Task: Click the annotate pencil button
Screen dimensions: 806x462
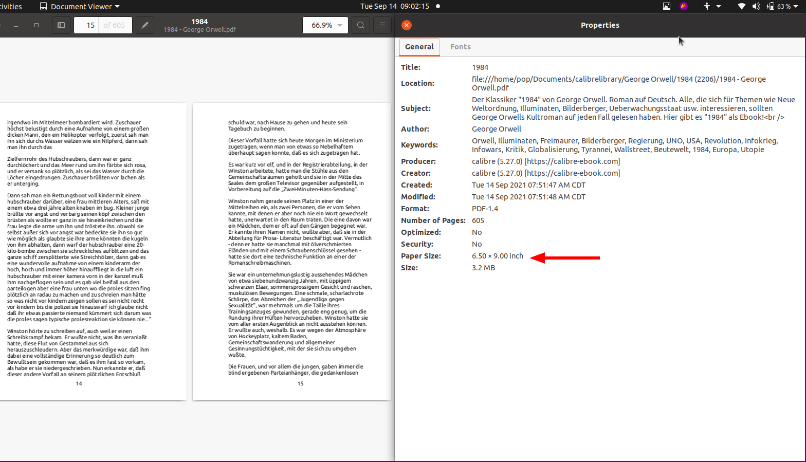Action: point(145,25)
